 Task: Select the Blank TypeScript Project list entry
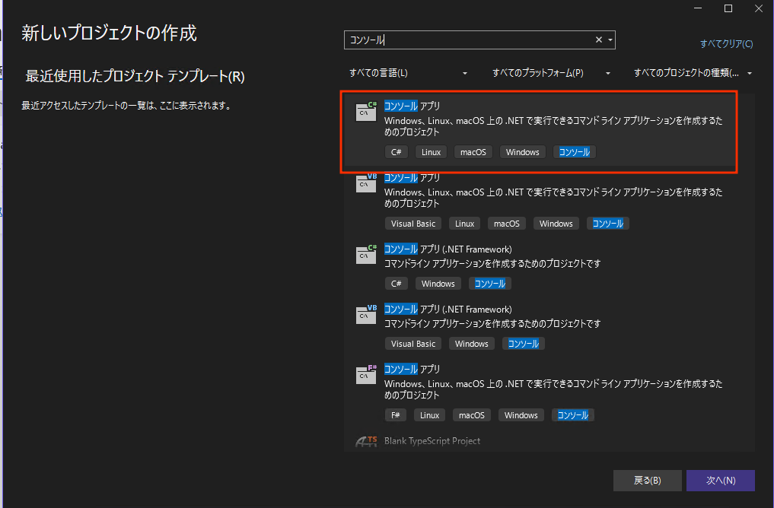click(432, 441)
